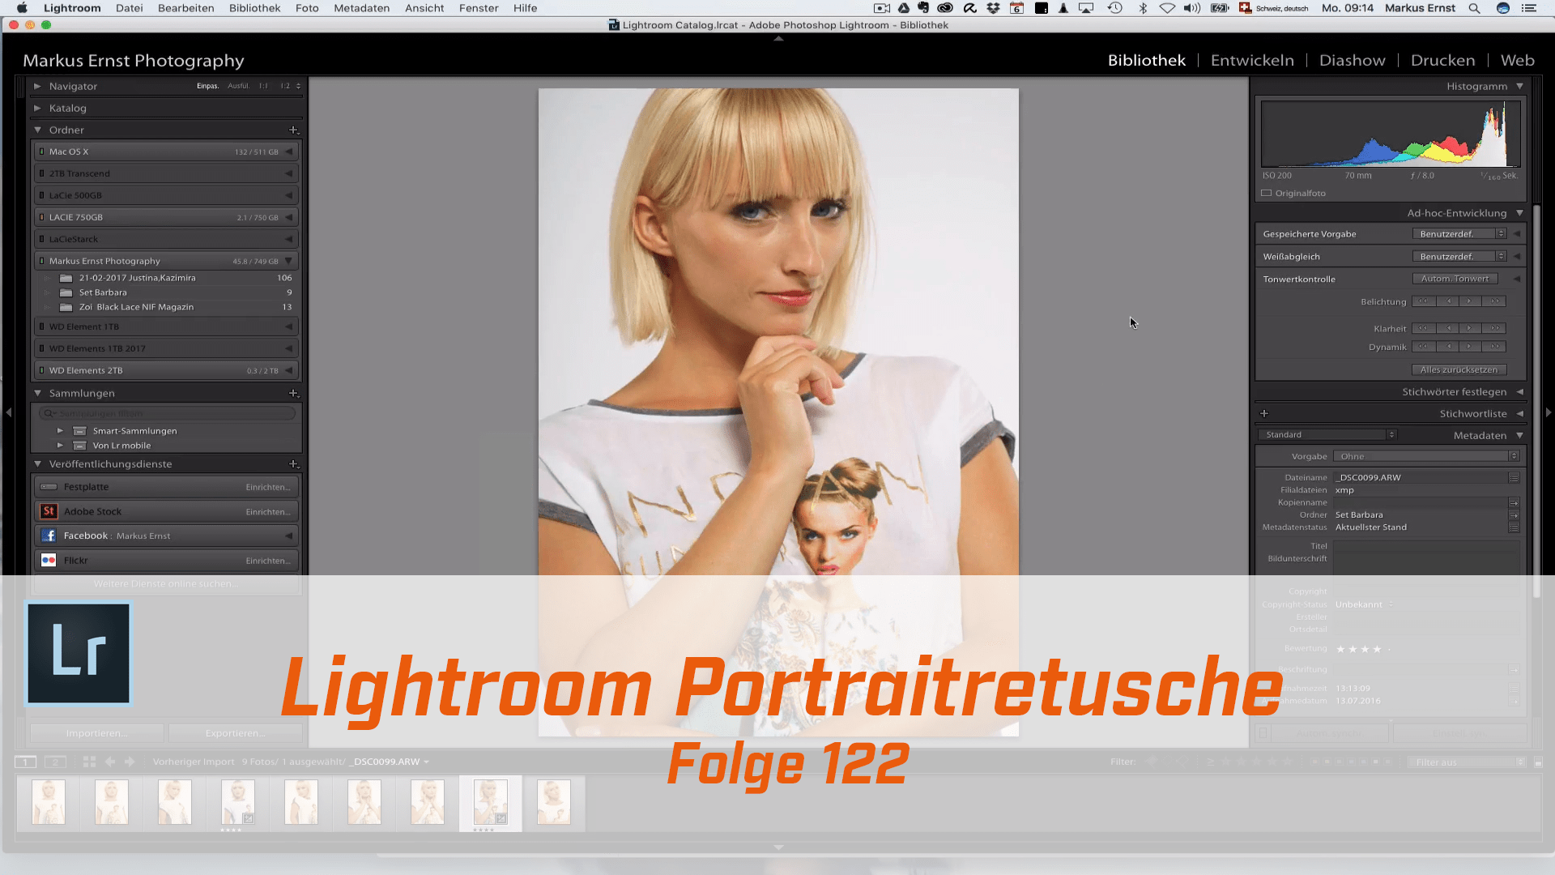Collapse the right panel with edge arrow
Screen dimensions: 1555x875
[x=1548, y=412]
